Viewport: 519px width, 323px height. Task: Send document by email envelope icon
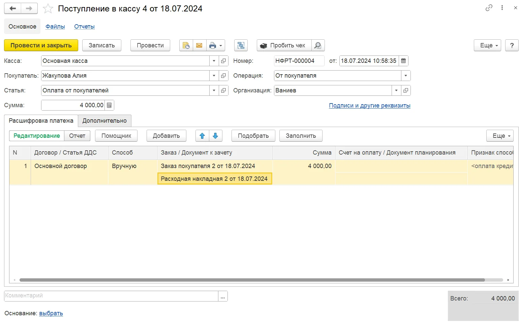199,45
